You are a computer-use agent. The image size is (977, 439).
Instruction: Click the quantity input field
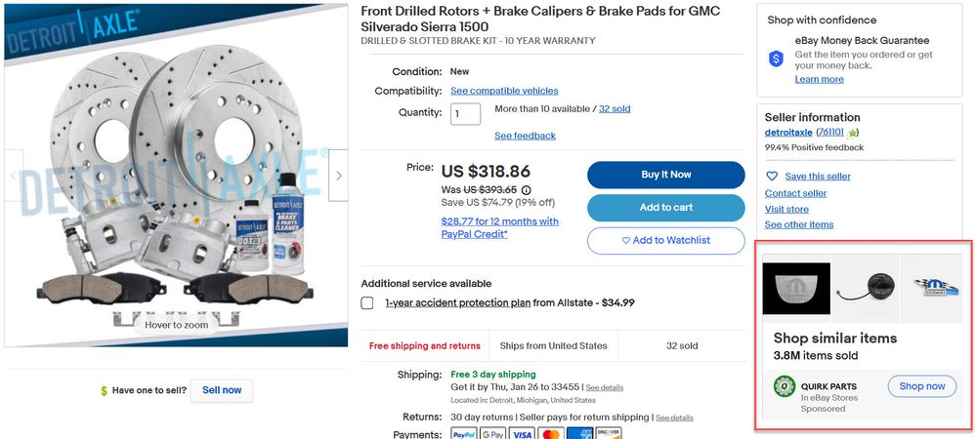tap(465, 114)
